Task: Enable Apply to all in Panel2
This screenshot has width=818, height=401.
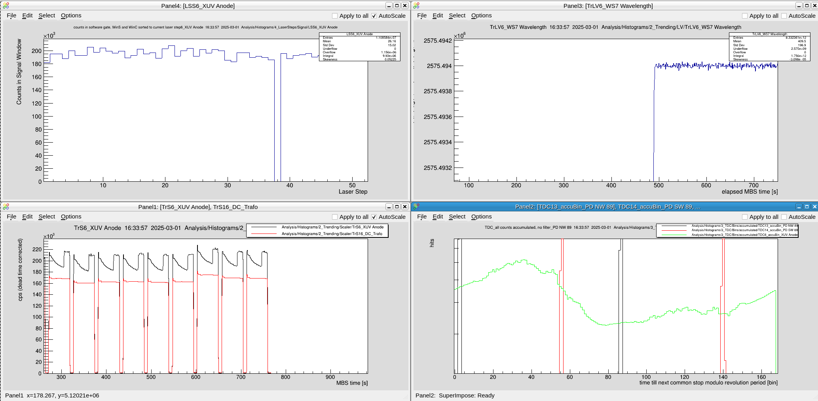Action: (745, 217)
